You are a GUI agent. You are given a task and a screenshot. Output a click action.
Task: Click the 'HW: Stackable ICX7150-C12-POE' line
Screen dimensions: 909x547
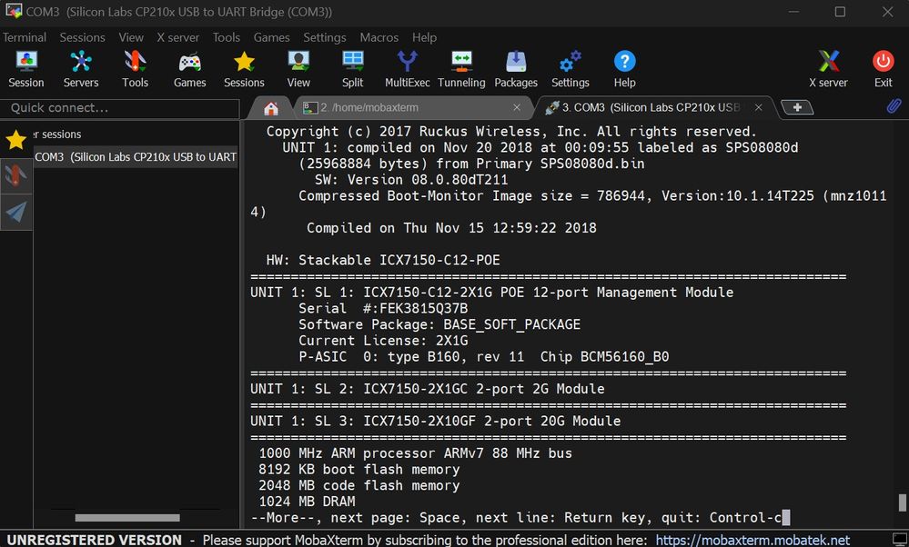point(382,260)
